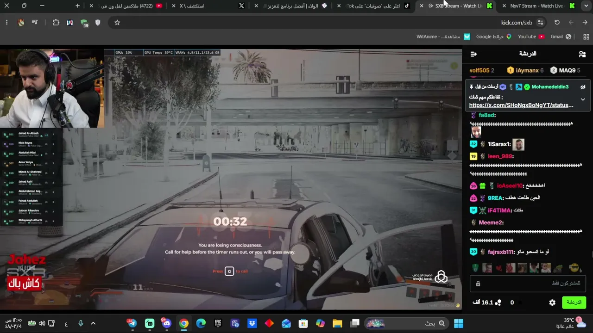Hide the pinned message with the eye-slash icon
Viewport: 593px width, 333px height.
click(x=583, y=87)
